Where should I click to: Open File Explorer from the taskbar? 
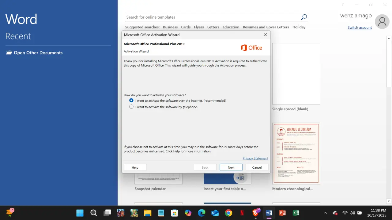[x=148, y=213]
